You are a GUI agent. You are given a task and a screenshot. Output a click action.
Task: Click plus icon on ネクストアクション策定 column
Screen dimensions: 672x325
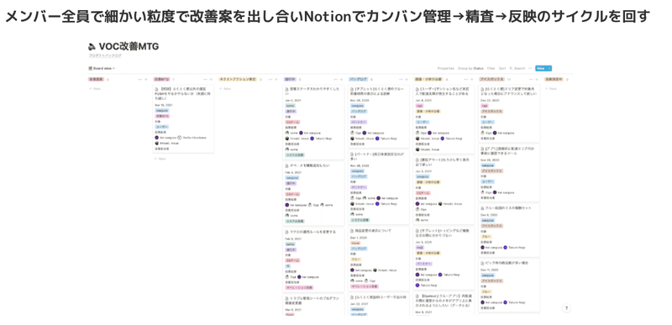pos(276,80)
